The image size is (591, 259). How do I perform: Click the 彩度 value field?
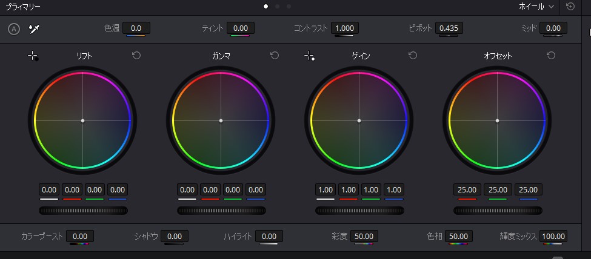tap(364, 237)
